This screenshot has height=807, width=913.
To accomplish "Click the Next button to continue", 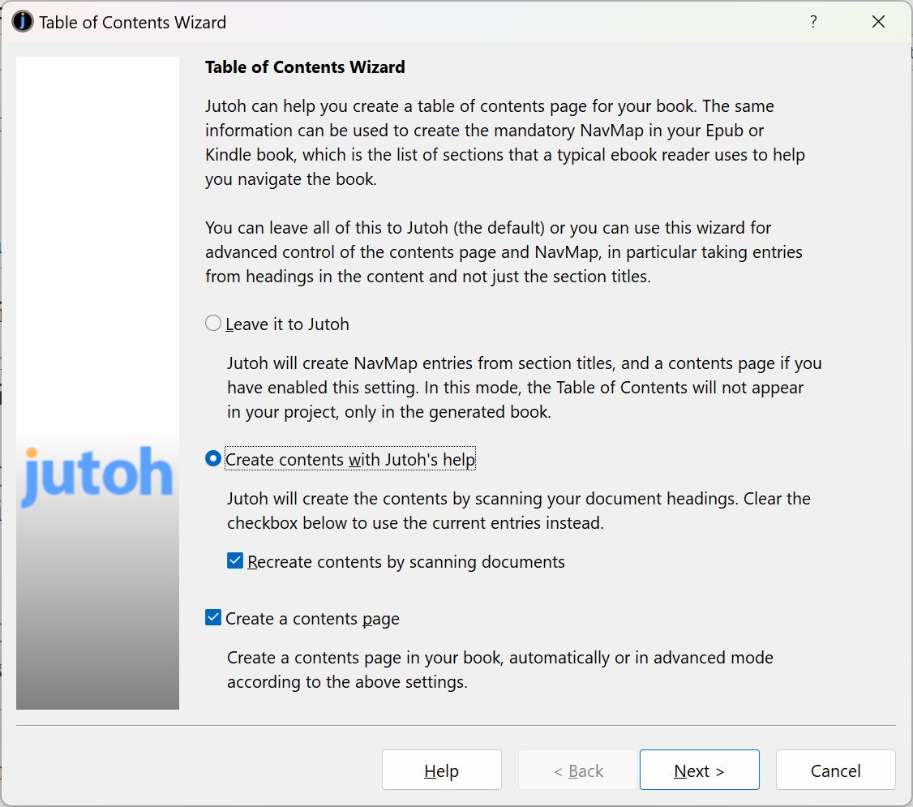I will pyautogui.click(x=699, y=770).
